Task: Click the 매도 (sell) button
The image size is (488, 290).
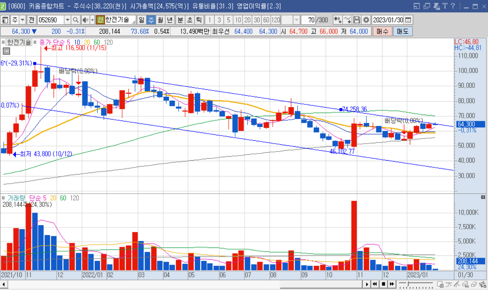Action: pyautogui.click(x=402, y=31)
